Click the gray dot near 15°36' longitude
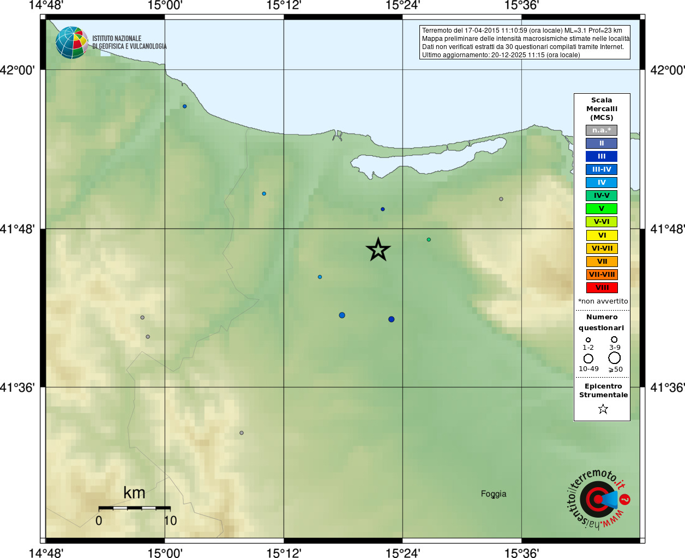This screenshot has height=558, width=685. point(501,199)
